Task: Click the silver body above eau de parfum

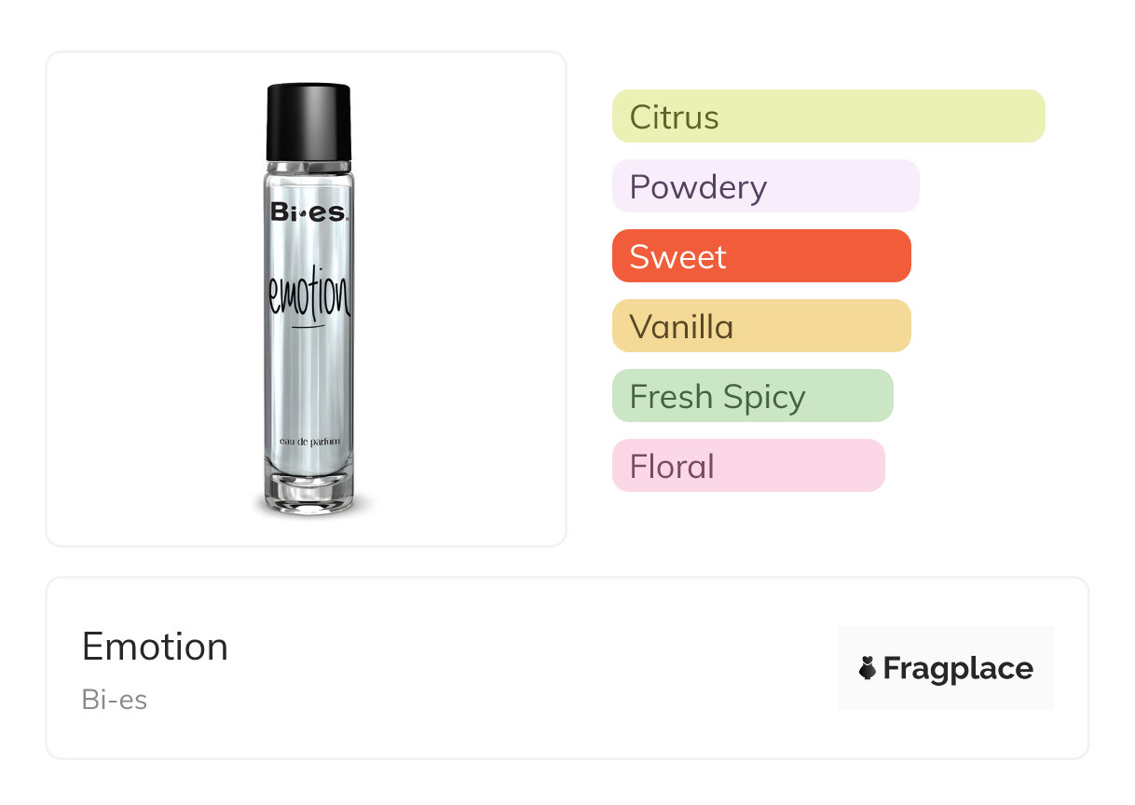Action: pyautogui.click(x=309, y=382)
